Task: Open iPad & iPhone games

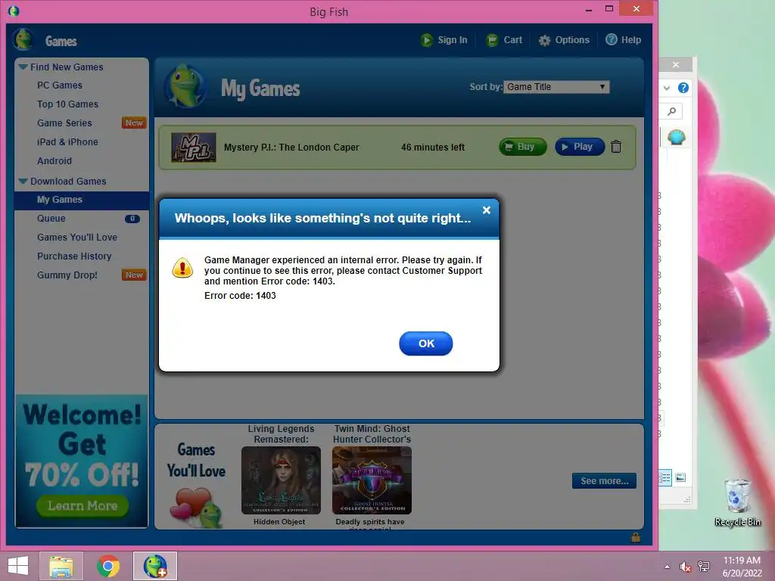Action: click(x=67, y=141)
